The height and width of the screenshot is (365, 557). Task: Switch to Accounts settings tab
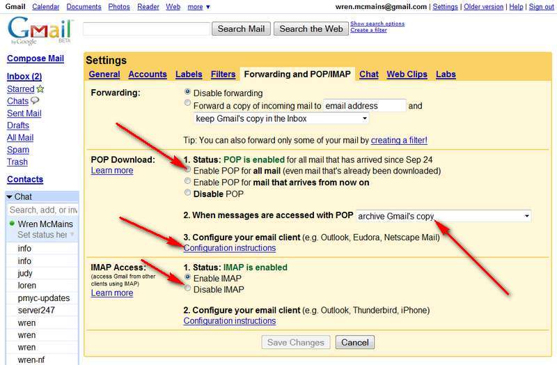click(148, 75)
